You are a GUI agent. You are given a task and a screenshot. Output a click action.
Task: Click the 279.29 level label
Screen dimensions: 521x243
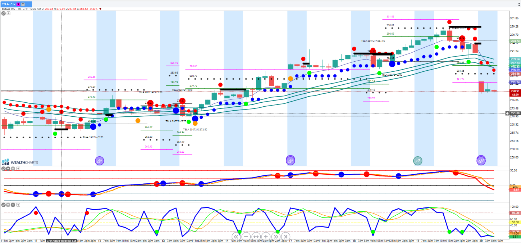point(92,87)
